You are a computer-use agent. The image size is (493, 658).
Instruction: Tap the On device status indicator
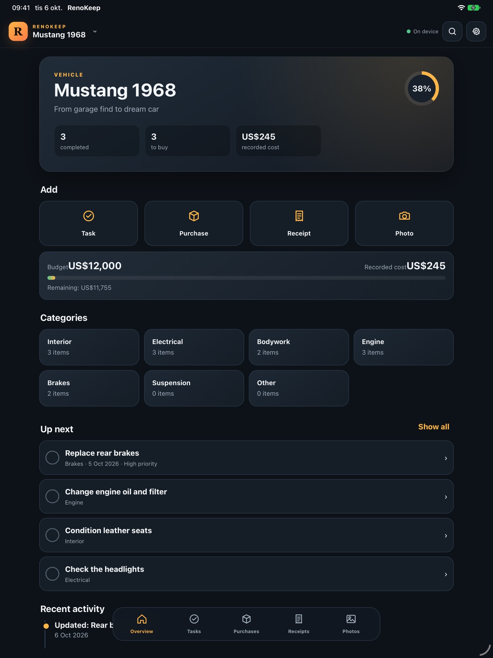[x=422, y=31]
